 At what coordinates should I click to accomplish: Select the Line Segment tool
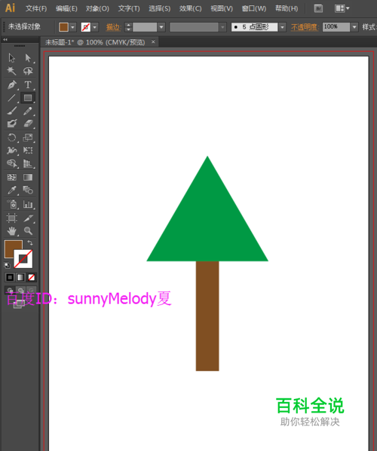point(12,98)
